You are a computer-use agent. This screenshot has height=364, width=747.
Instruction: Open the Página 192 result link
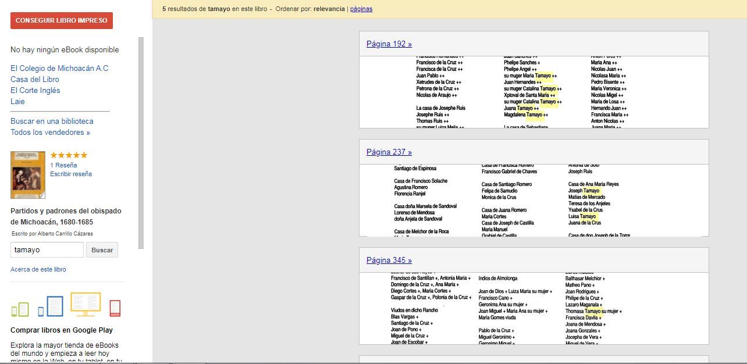[389, 44]
